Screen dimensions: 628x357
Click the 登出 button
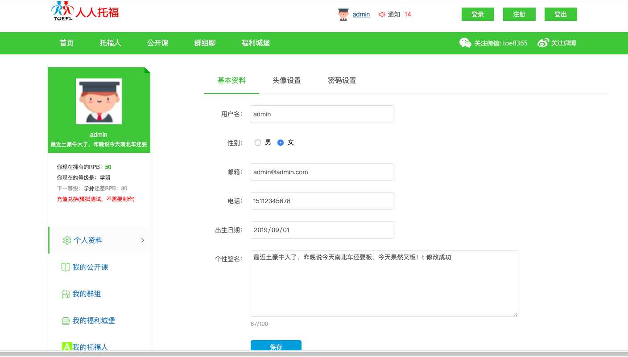(561, 14)
